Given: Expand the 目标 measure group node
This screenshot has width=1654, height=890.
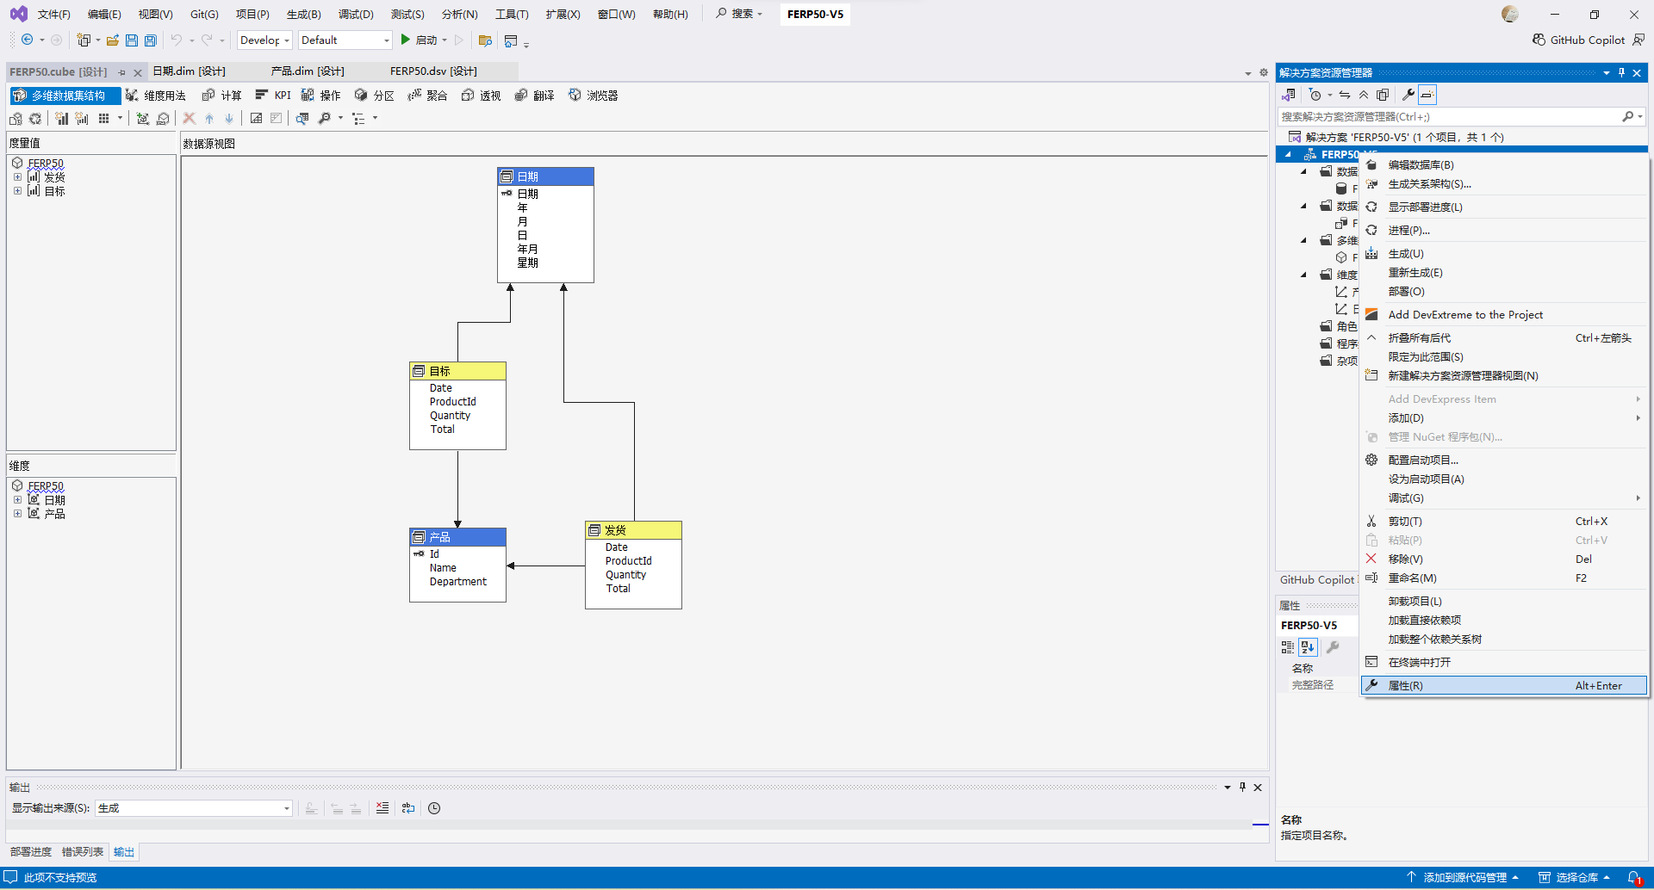Looking at the screenshot, I should 17,191.
